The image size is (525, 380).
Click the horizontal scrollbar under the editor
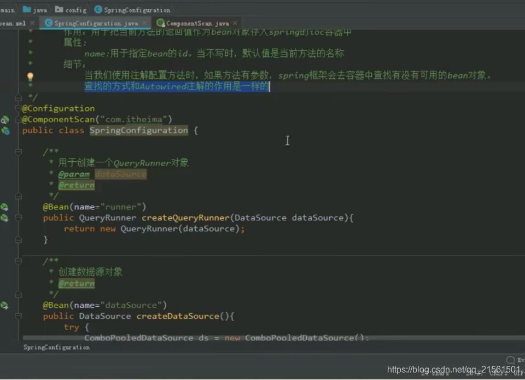pos(274,338)
